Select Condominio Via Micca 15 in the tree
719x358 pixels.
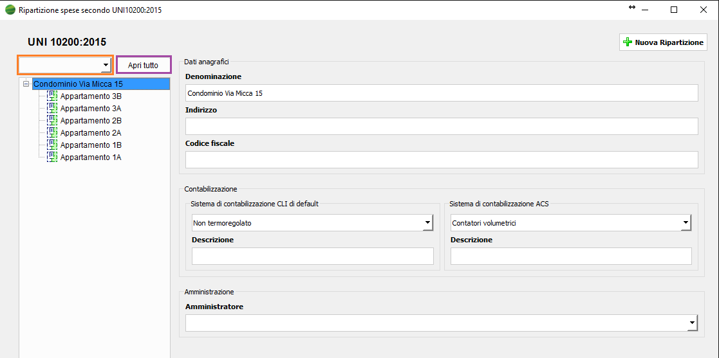tap(78, 84)
